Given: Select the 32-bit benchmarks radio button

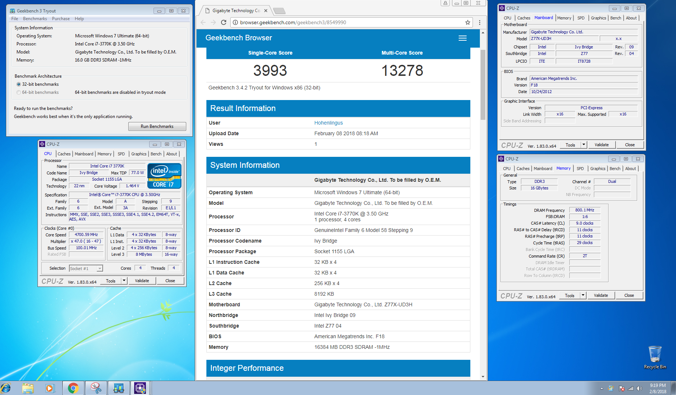Looking at the screenshot, I should (x=19, y=84).
